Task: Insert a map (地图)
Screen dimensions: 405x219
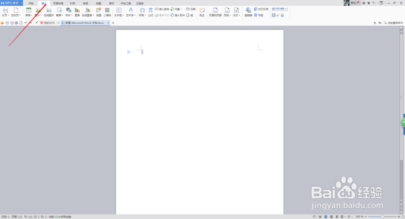Action: pos(98,12)
